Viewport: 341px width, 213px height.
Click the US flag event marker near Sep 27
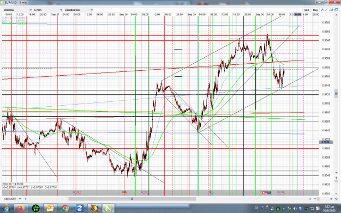click(x=76, y=192)
